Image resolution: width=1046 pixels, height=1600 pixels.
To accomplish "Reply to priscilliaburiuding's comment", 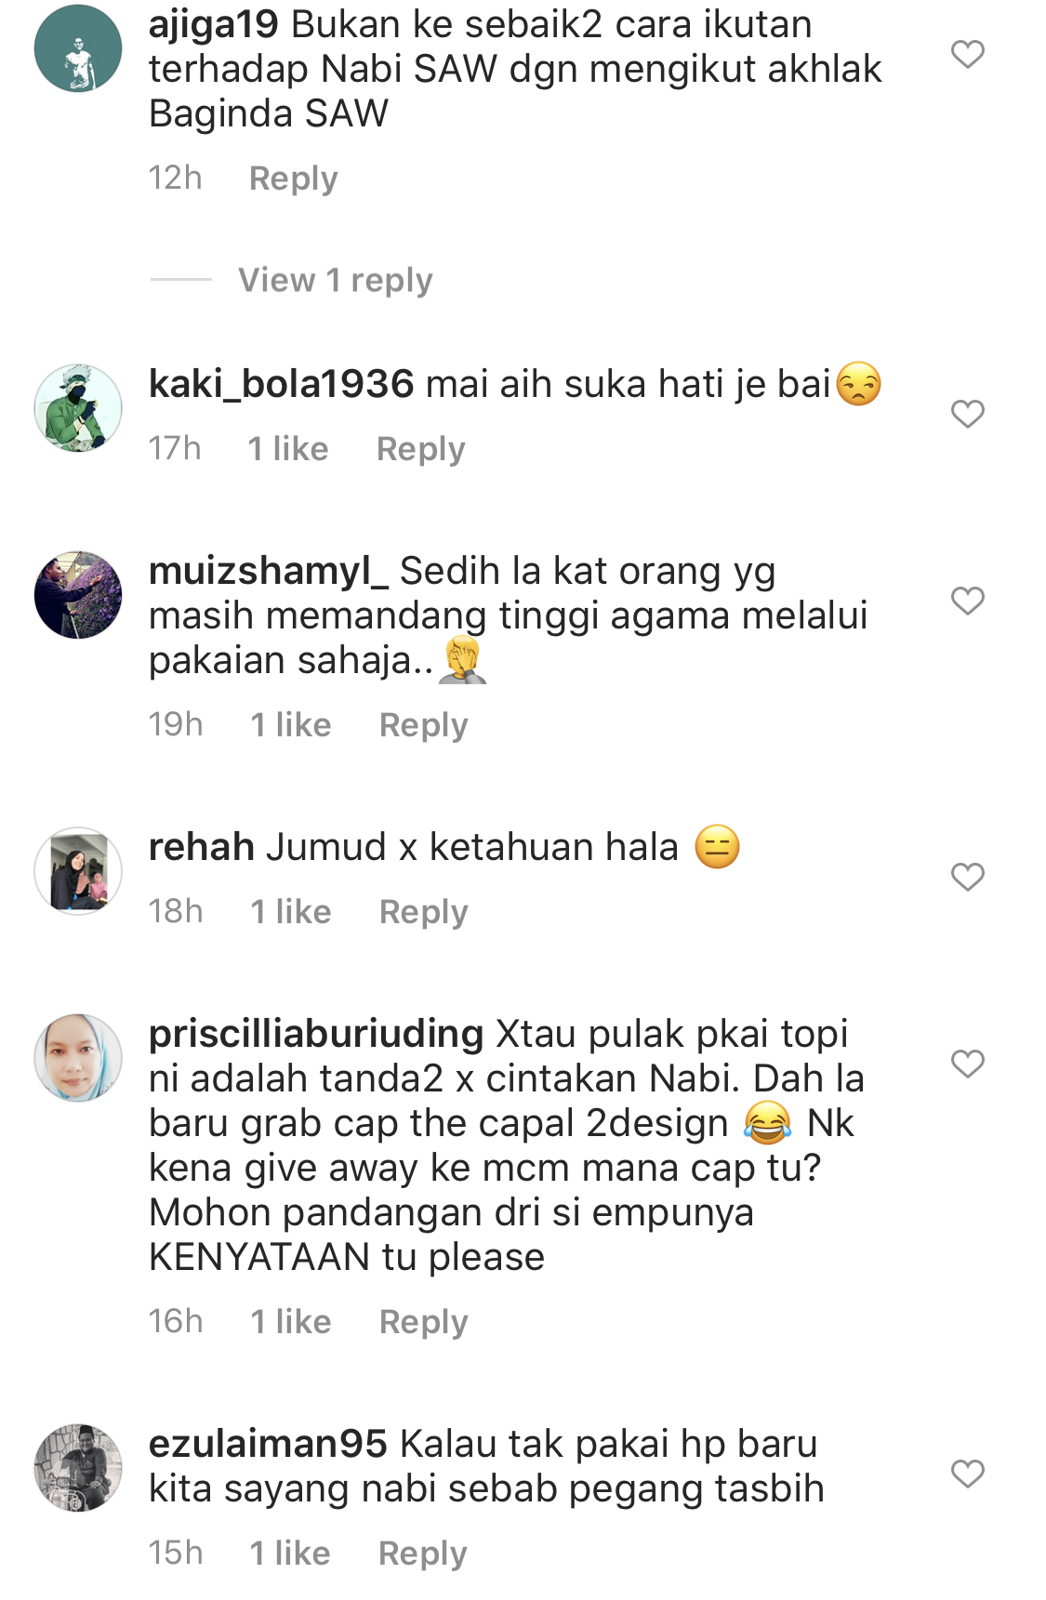I will 423,1322.
